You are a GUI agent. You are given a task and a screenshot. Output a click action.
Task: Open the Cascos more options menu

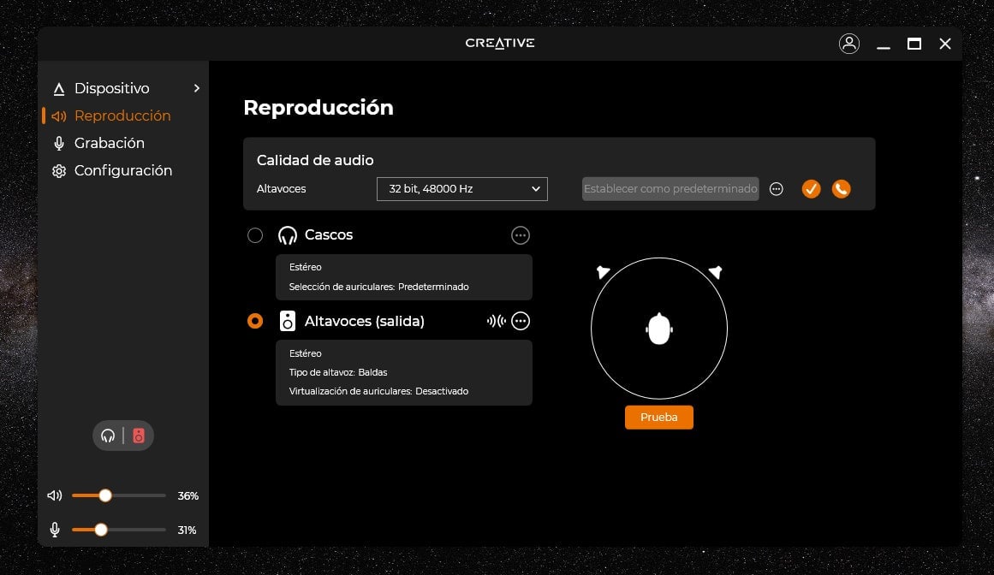521,235
